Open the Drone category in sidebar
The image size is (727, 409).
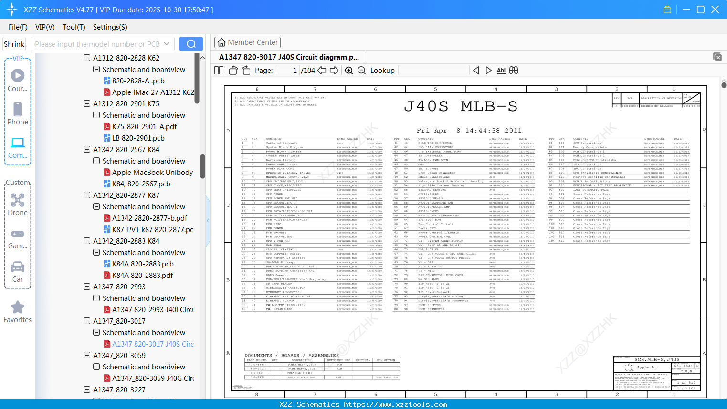coord(18,204)
